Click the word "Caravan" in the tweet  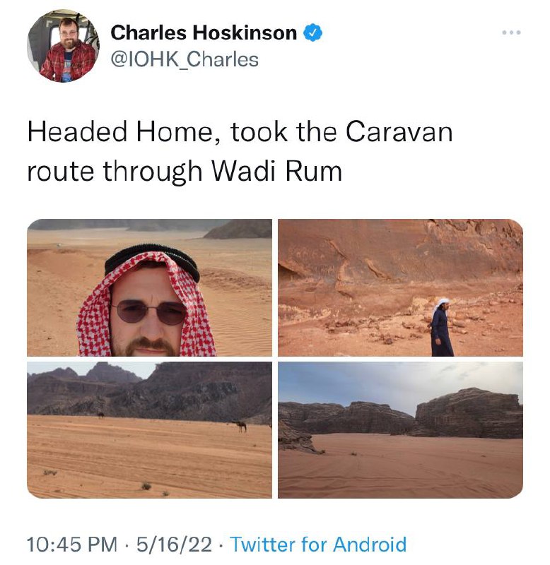(x=399, y=132)
